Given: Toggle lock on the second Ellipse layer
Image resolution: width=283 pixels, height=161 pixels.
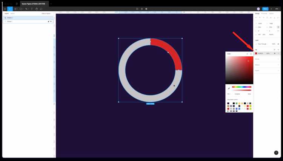Looking at the screenshot, I should coord(48,21).
